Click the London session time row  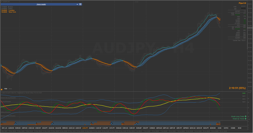[x=8, y=10]
